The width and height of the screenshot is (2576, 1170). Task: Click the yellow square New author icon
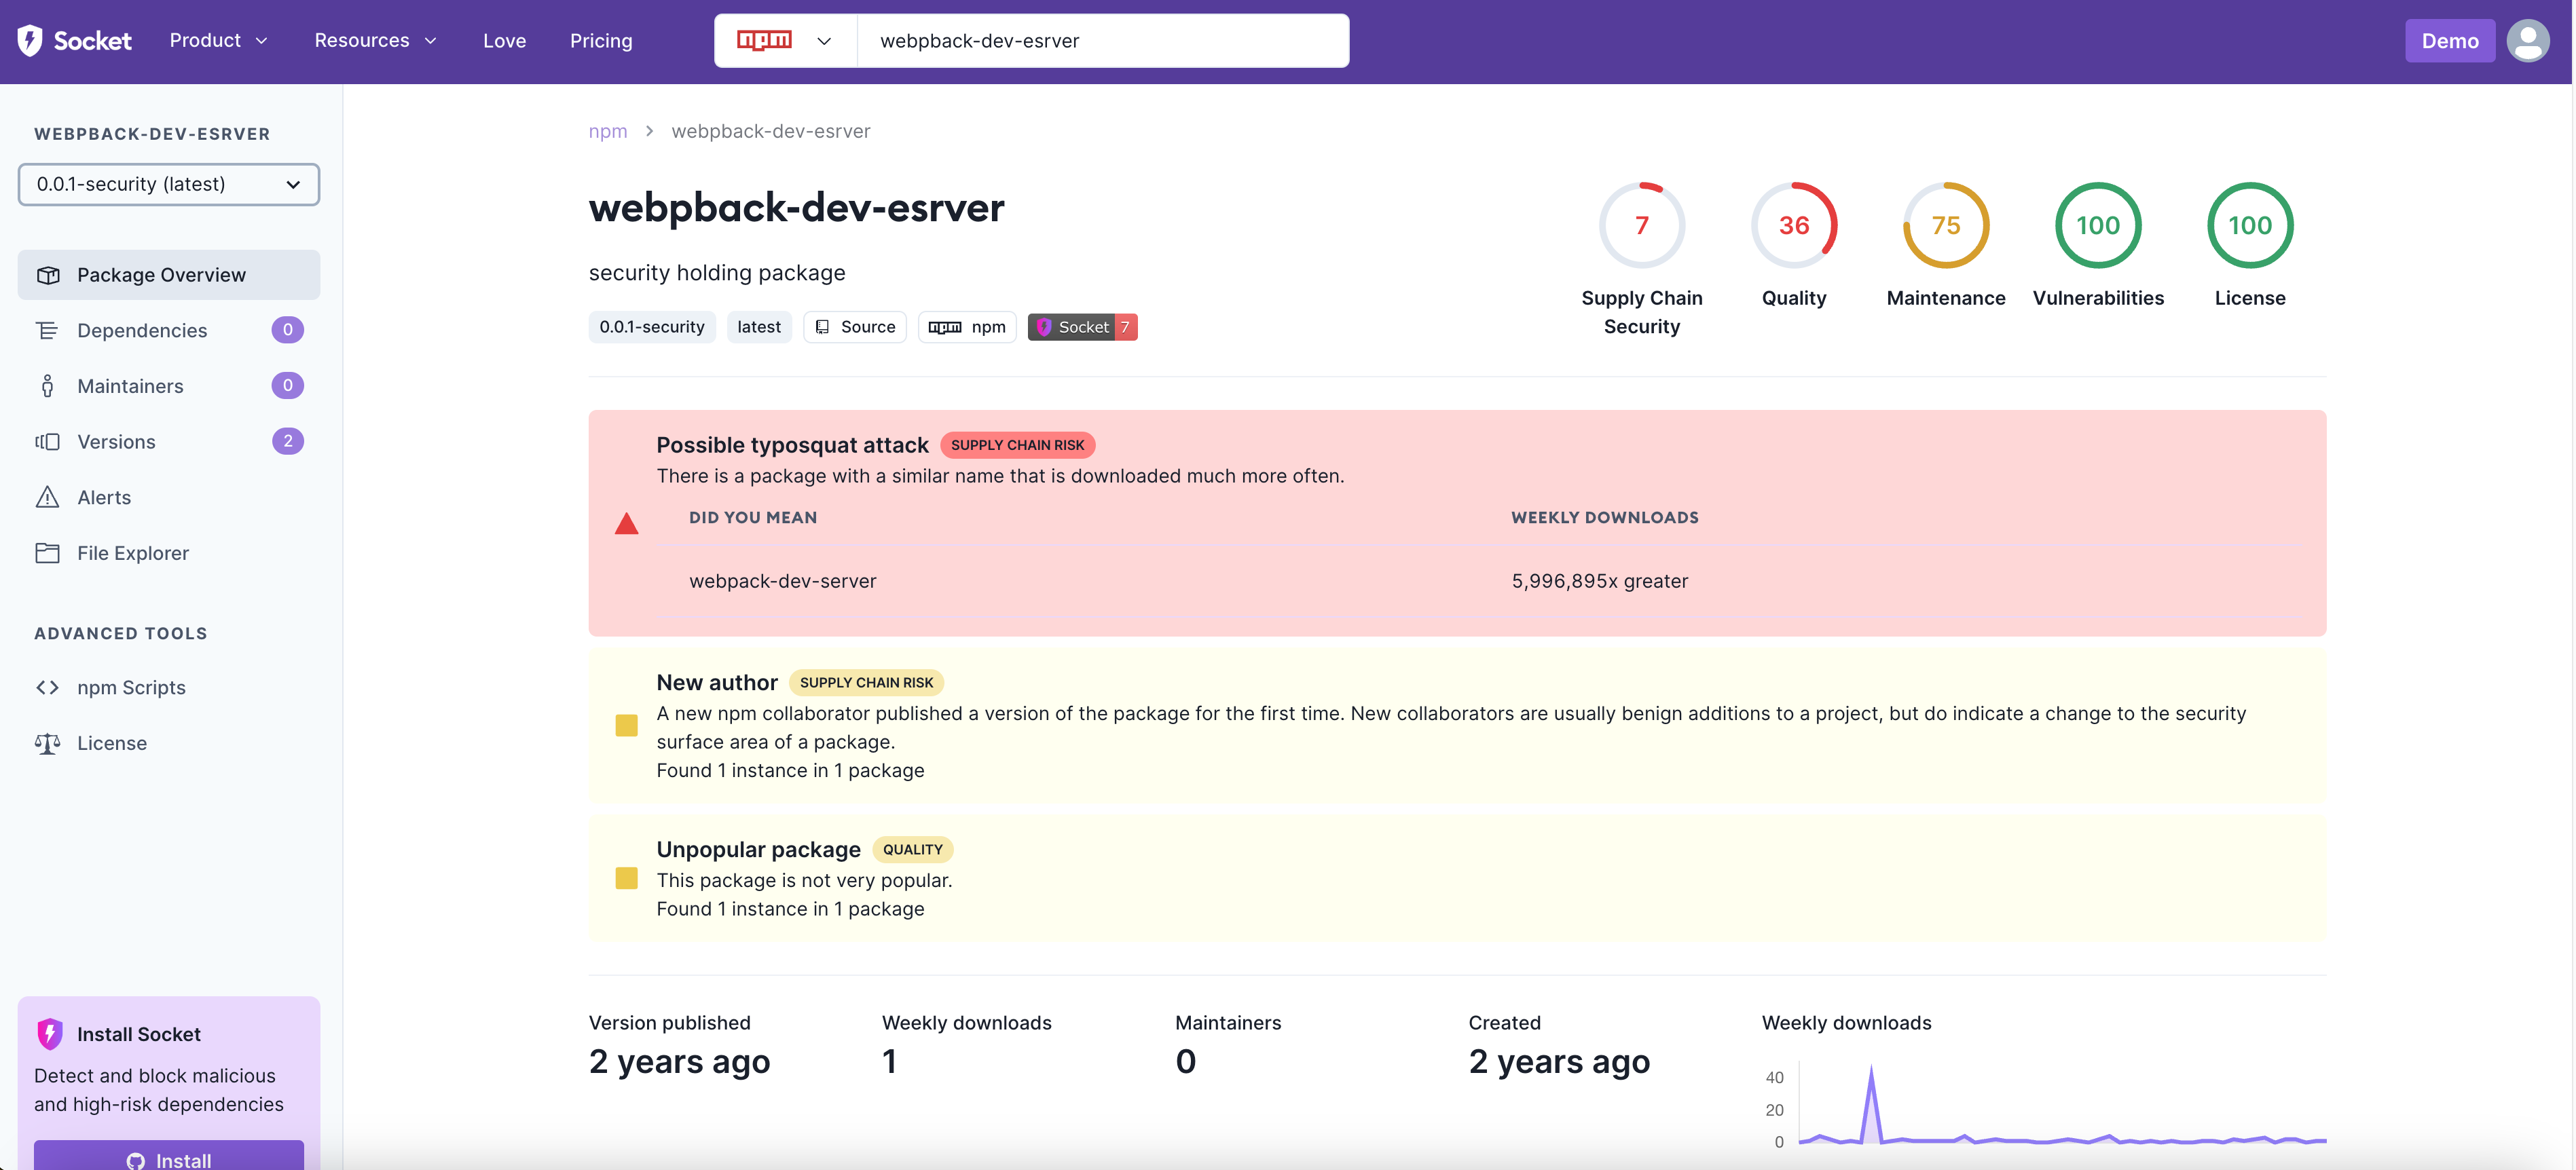point(626,725)
